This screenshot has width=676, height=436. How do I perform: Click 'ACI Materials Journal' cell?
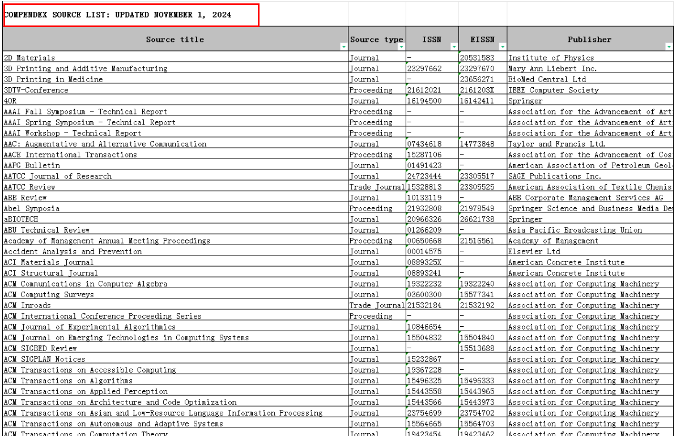click(x=176, y=262)
